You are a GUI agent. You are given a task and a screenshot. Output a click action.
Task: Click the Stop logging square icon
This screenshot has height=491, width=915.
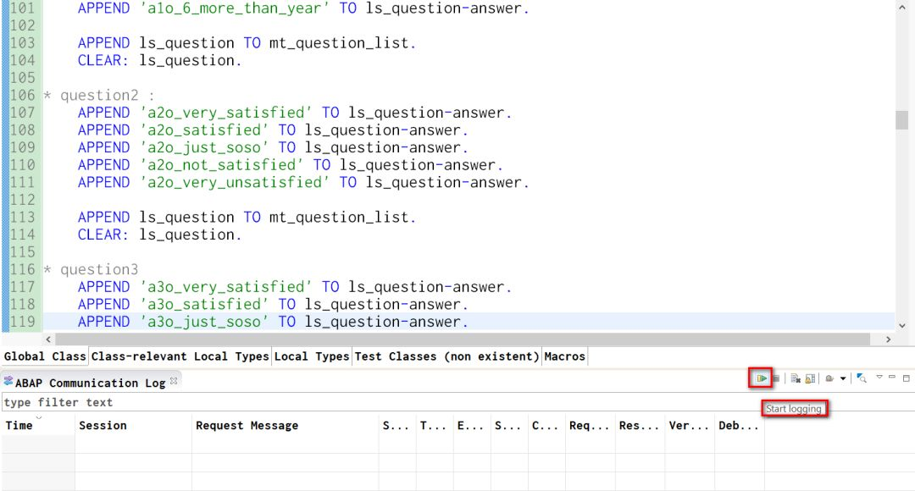776,378
